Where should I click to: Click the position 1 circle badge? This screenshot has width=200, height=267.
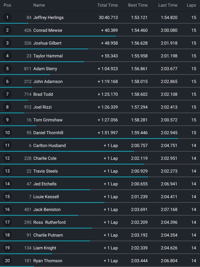[7, 17]
